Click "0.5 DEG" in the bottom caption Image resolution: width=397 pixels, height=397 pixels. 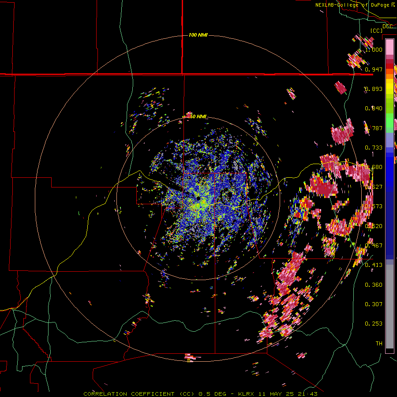(x=212, y=394)
